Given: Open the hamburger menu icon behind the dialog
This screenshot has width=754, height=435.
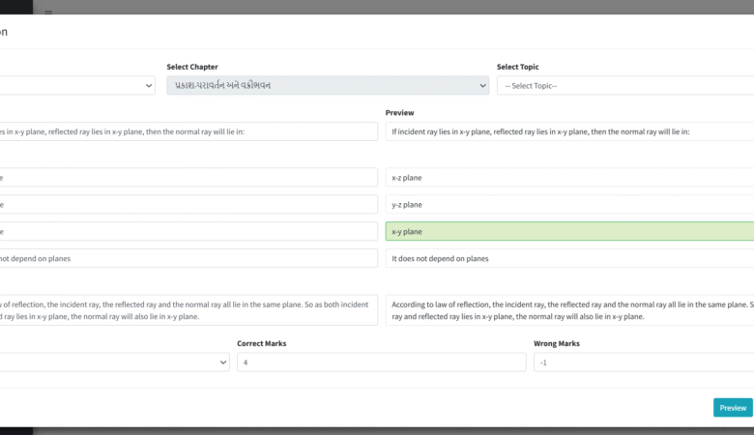Looking at the screenshot, I should pos(48,13).
